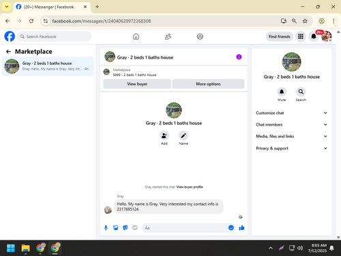Open the volume control in system tray

(300, 248)
